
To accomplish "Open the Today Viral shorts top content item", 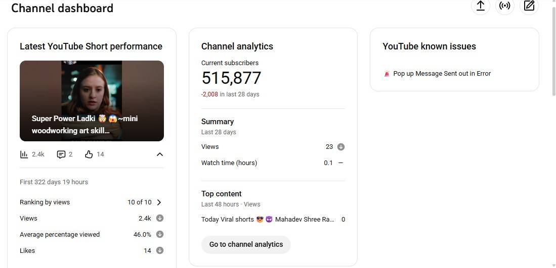I will click(x=268, y=220).
